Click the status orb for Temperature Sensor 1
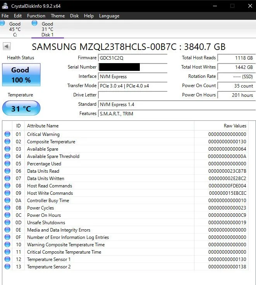Screen dimensions: 256x285 coord(7,259)
